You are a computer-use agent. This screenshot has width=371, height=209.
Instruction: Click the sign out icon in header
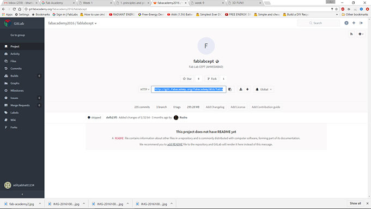(x=361, y=23)
